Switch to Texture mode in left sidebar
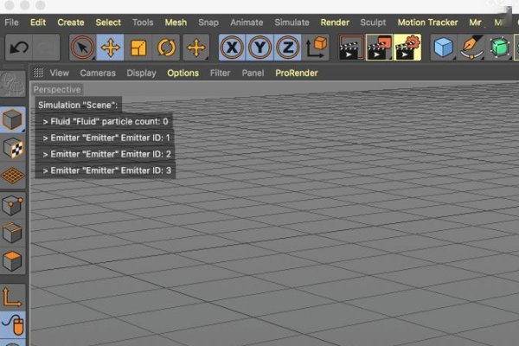 [x=12, y=148]
